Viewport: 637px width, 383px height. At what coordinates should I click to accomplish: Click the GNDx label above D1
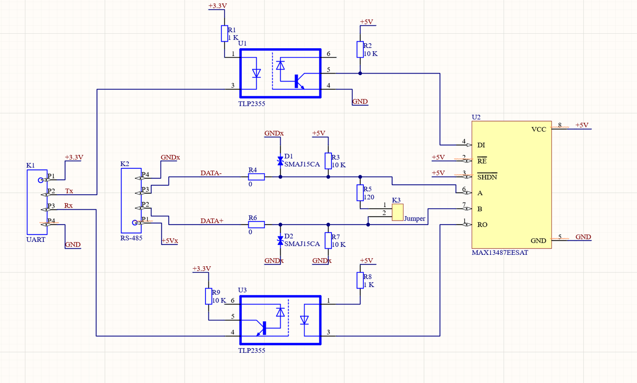click(274, 134)
